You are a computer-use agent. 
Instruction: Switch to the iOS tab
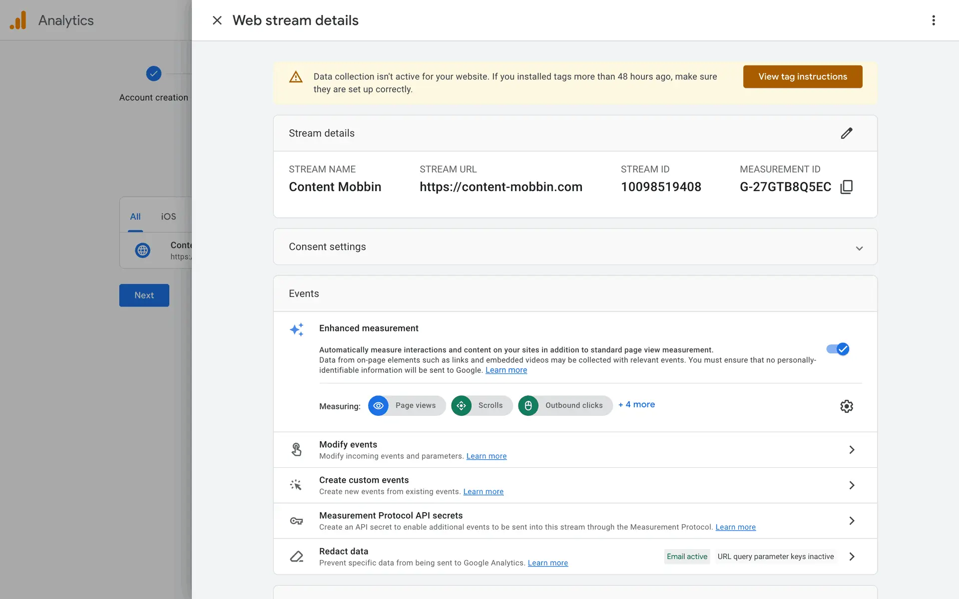[168, 217]
